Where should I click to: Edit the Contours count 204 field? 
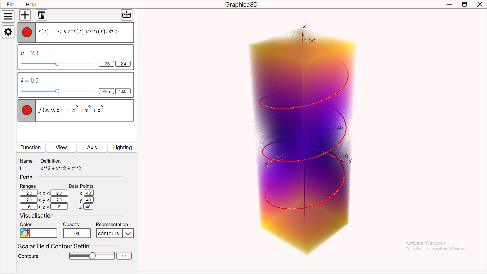coord(124,256)
